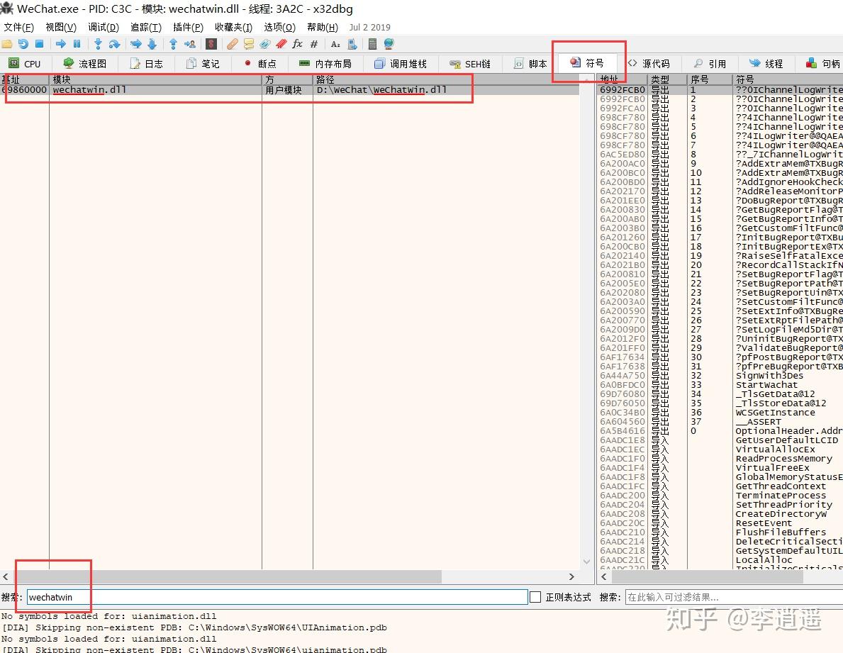Image resolution: width=843 pixels, height=653 pixels.
Task: Switch to the 断点 tab
Action: pyautogui.click(x=259, y=63)
